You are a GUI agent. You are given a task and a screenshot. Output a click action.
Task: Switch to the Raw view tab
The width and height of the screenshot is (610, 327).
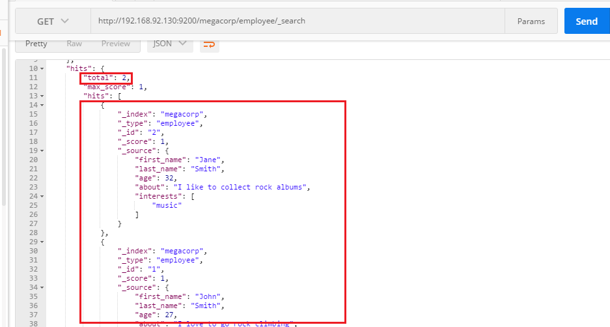click(x=74, y=44)
